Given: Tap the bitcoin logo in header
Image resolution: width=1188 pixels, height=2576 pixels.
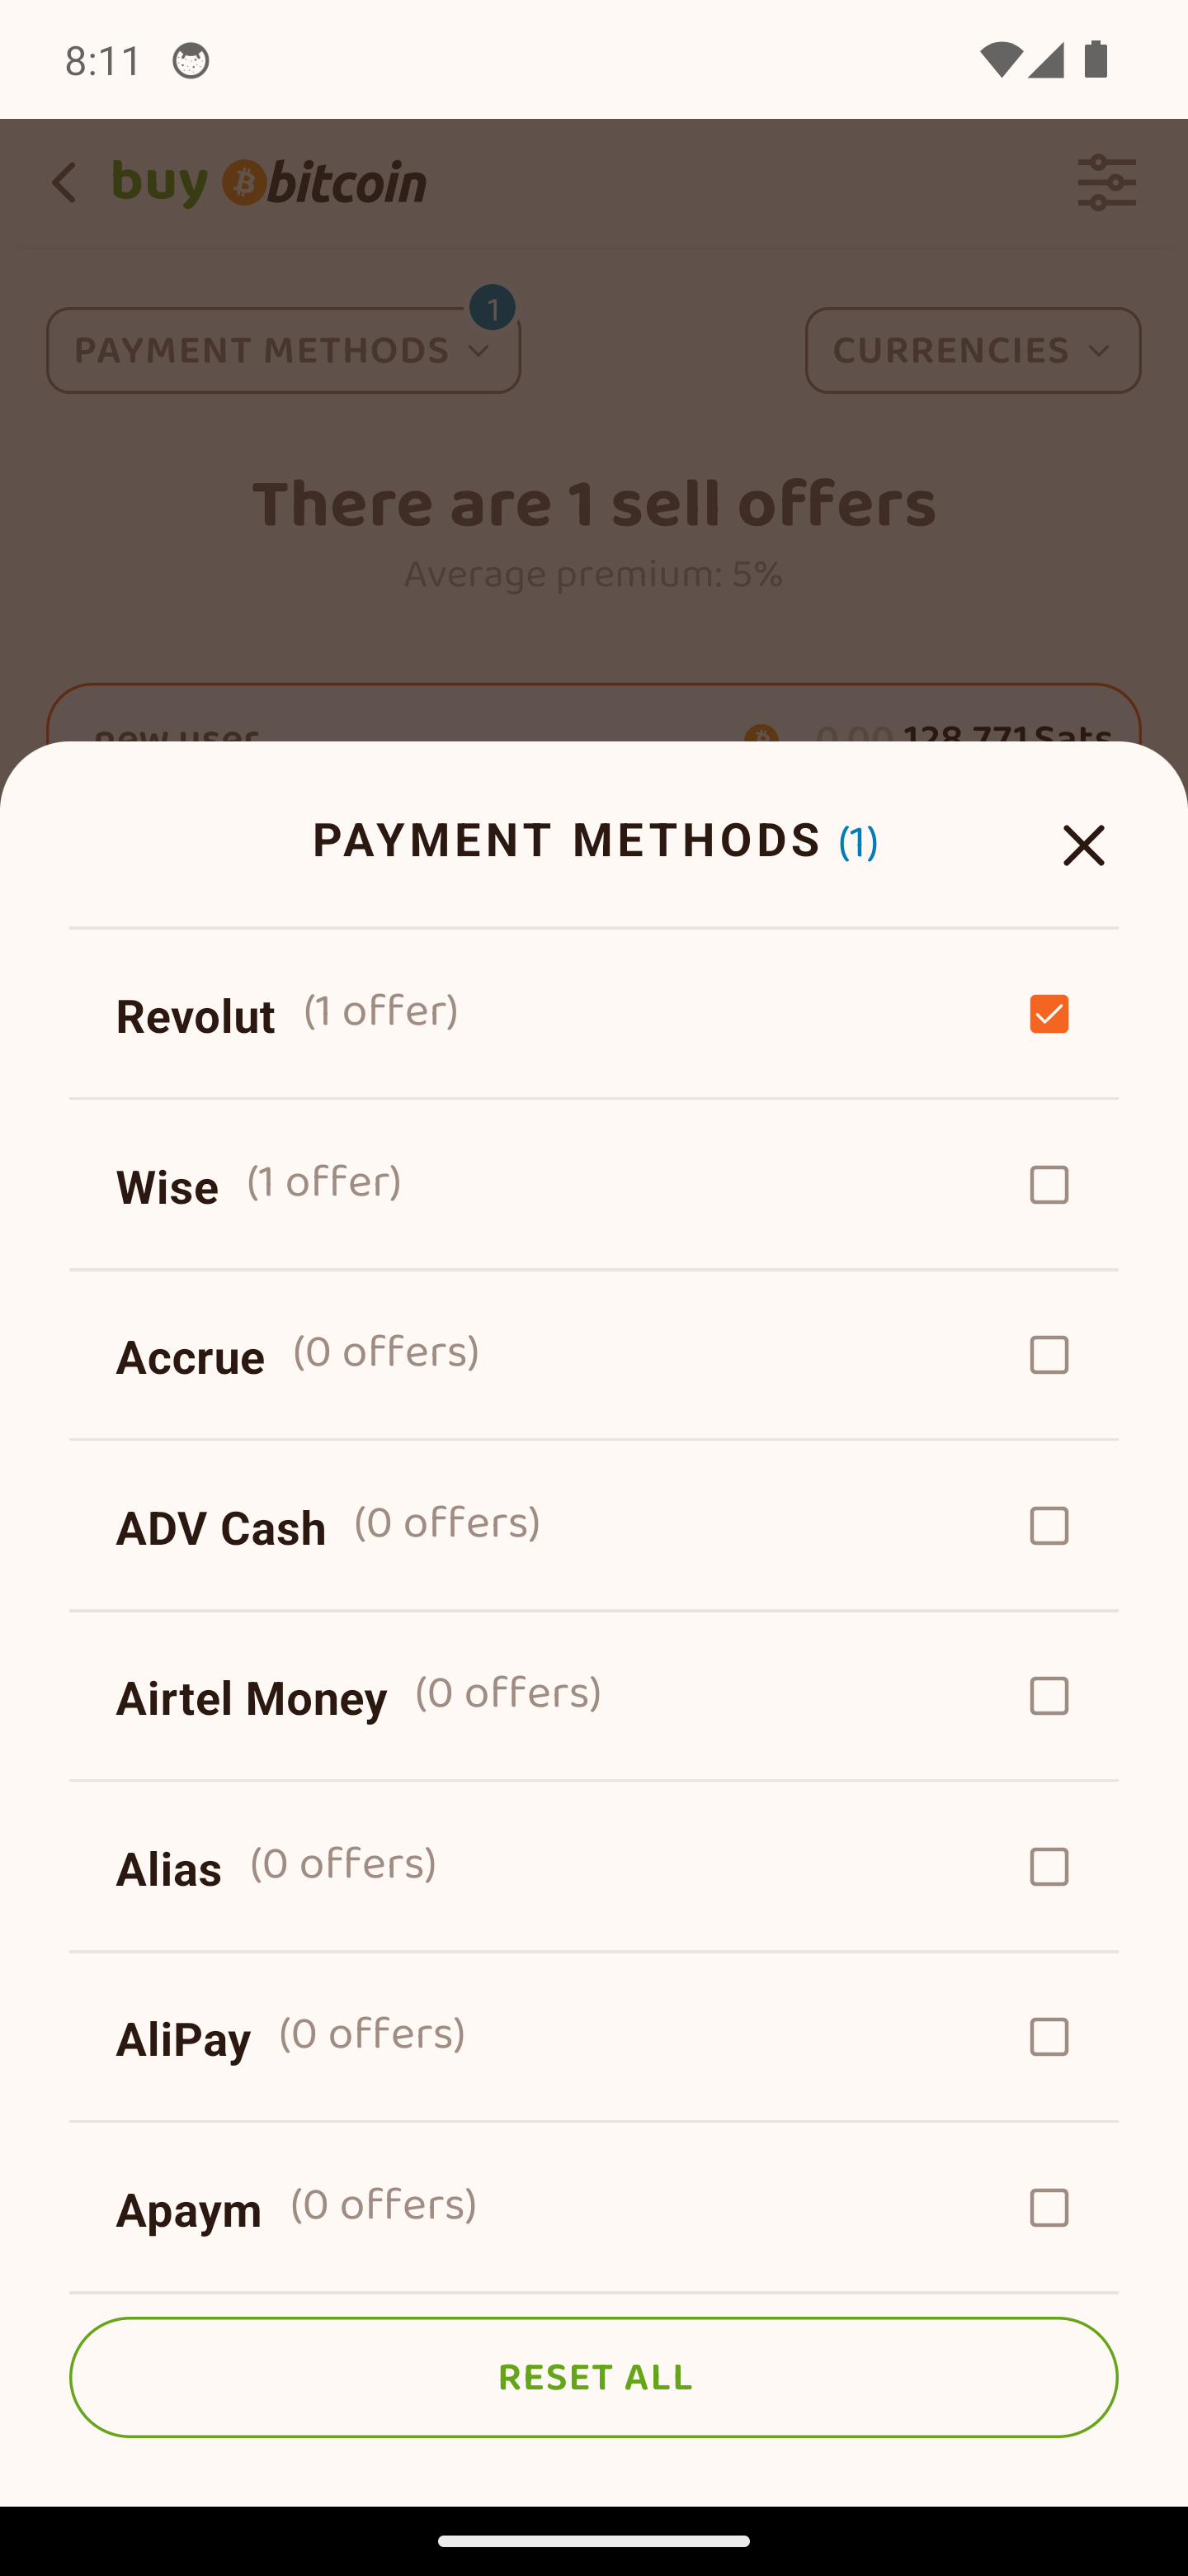Looking at the screenshot, I should [x=270, y=183].
